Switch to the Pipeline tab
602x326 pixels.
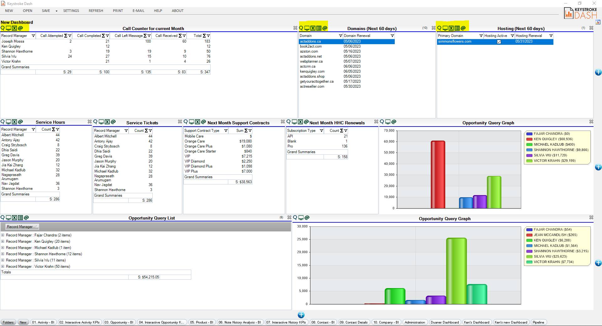[538, 322]
